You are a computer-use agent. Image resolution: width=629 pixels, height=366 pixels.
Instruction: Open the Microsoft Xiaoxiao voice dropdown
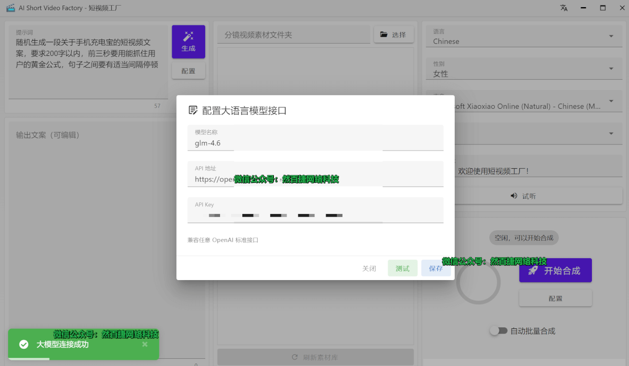coord(612,102)
